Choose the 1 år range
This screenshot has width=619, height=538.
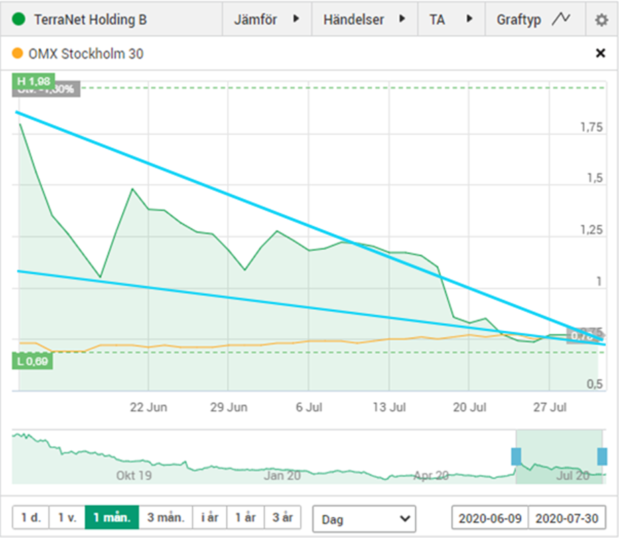tap(247, 517)
